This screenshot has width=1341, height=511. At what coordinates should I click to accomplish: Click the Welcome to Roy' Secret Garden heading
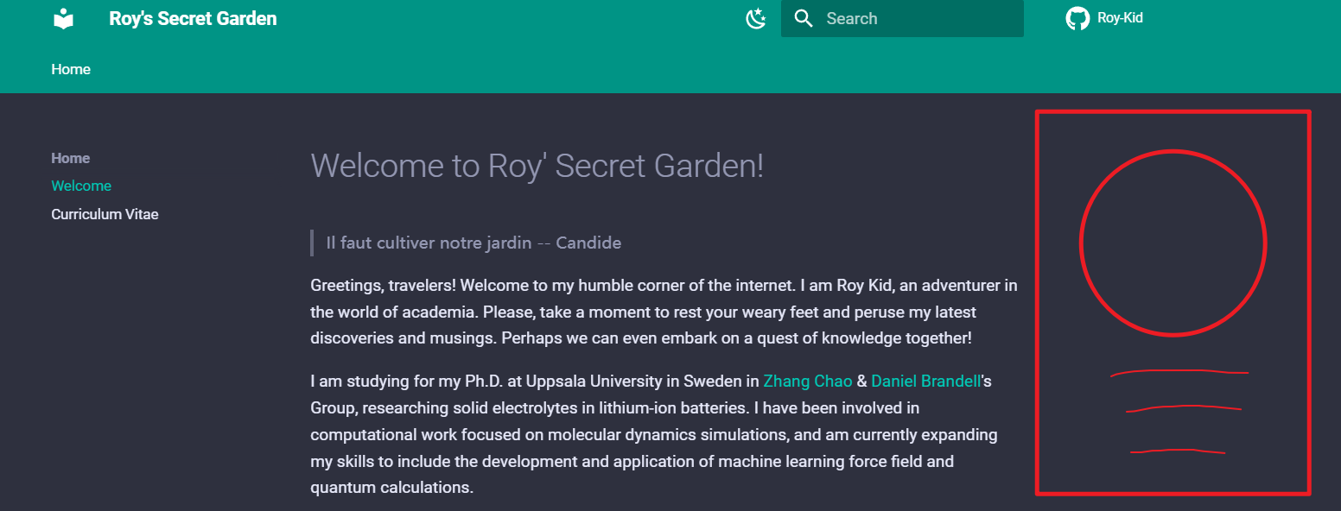(537, 165)
